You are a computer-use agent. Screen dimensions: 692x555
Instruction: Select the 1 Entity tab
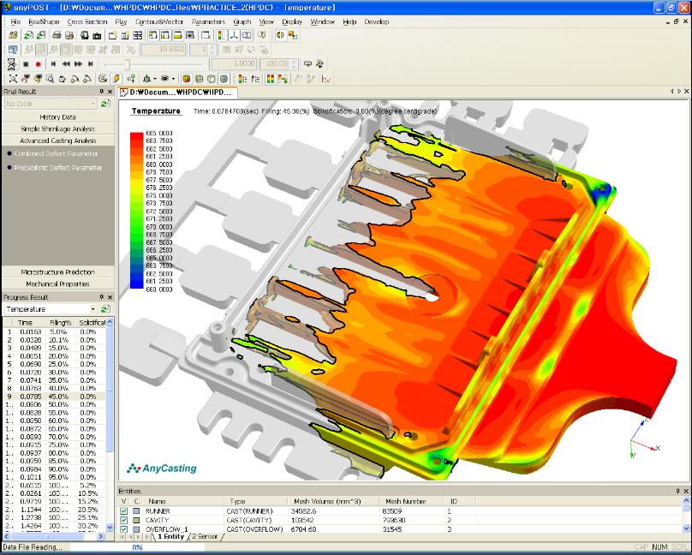click(x=170, y=536)
